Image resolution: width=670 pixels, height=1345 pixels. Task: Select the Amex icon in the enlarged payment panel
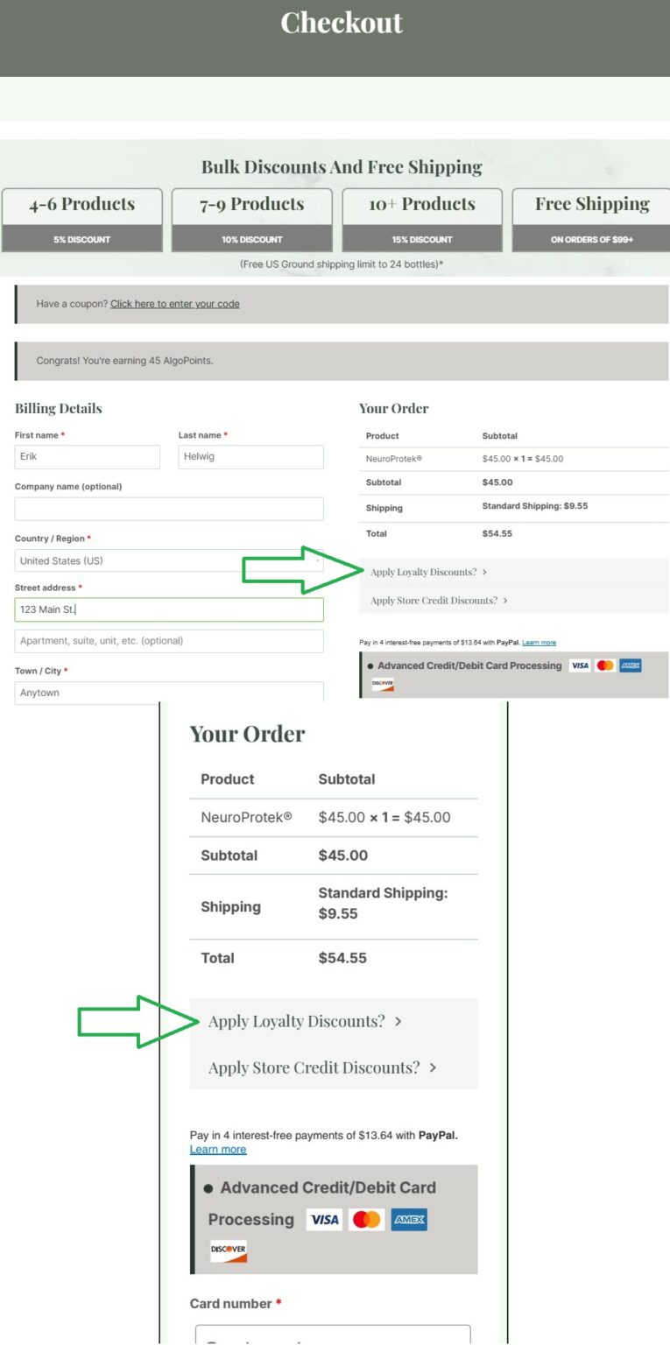406,1218
